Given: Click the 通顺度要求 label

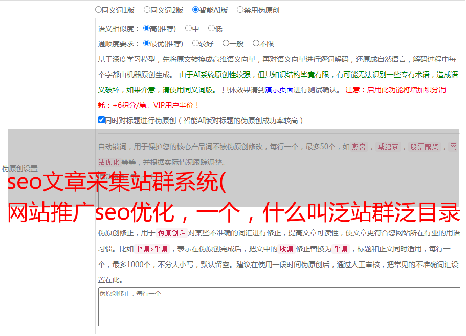Looking at the screenshot, I should pos(119,44).
